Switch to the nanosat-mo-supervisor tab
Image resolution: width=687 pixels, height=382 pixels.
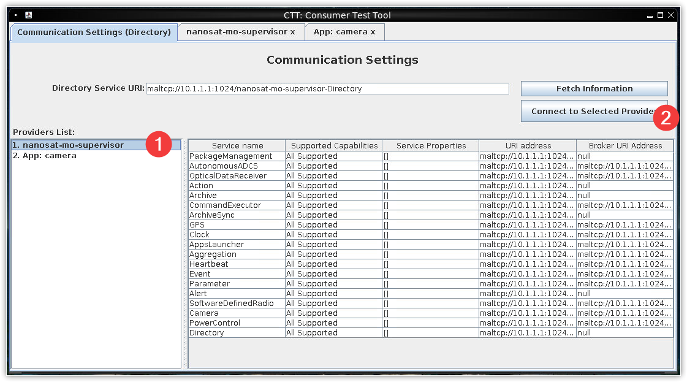[236, 32]
